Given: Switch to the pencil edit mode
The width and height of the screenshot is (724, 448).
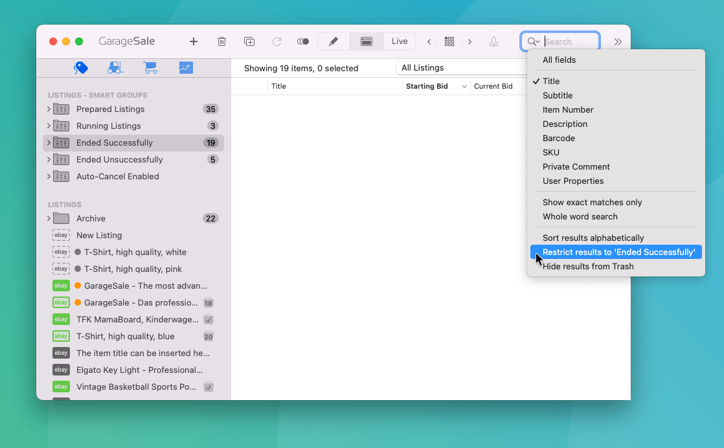Looking at the screenshot, I should tap(334, 41).
